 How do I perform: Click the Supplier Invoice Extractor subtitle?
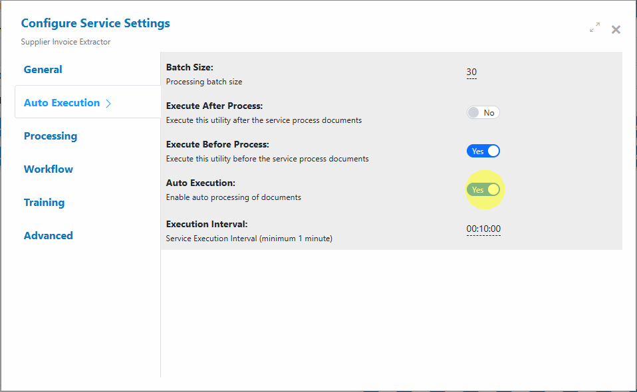(x=66, y=42)
